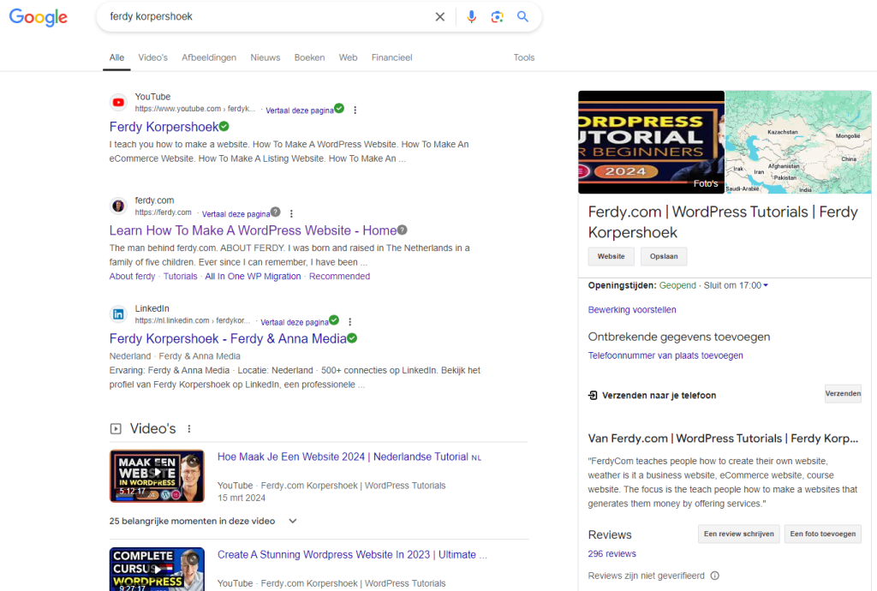Open the Tools options
The height and width of the screenshot is (591, 877).
click(523, 57)
